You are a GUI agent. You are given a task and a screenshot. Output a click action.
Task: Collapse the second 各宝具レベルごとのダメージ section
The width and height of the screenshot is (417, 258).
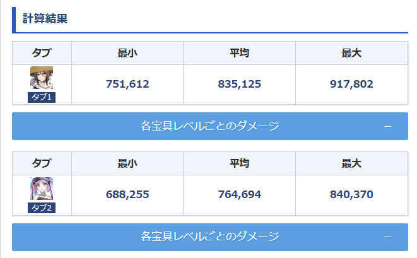coord(210,237)
